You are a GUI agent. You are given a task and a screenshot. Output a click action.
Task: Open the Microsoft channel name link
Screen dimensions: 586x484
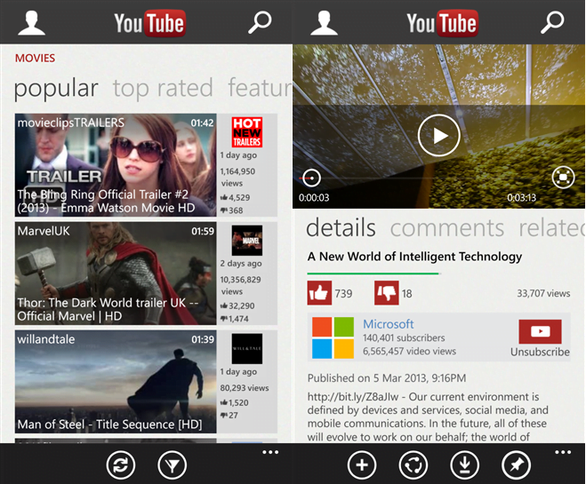[x=389, y=324]
